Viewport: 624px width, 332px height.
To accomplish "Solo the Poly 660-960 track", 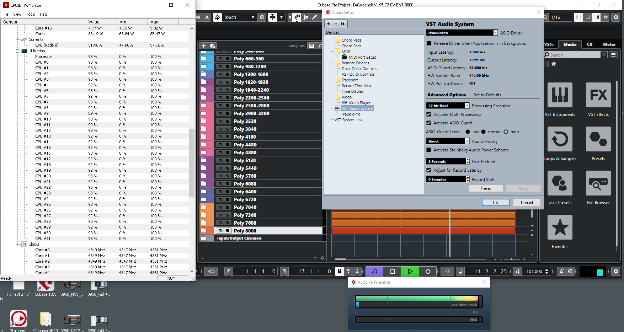I will pos(228,59).
